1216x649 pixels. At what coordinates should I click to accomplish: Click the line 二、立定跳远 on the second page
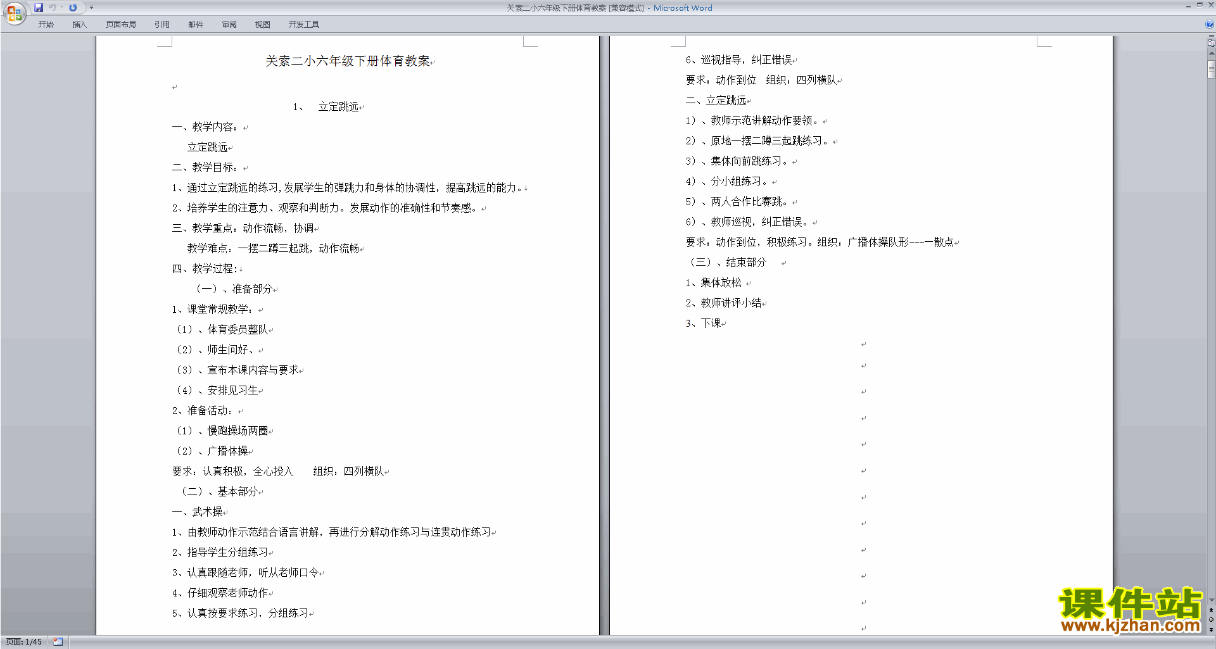click(716, 100)
